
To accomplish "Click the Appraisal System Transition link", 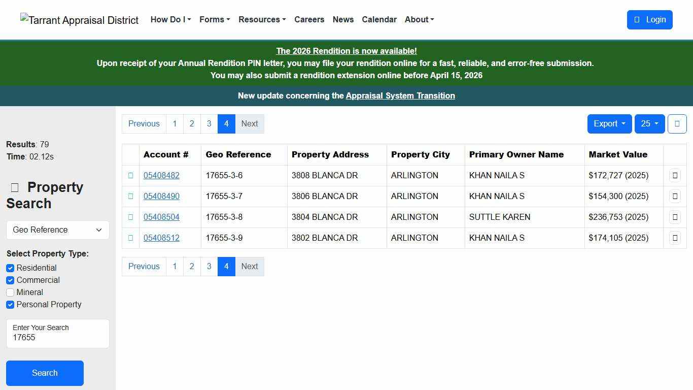I will [x=400, y=95].
